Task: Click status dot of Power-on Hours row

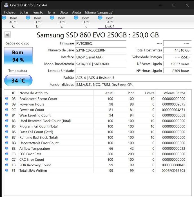Action: tap(7, 104)
